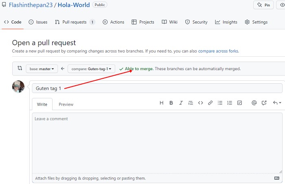Click the Markdown supported icon

(x=276, y=178)
